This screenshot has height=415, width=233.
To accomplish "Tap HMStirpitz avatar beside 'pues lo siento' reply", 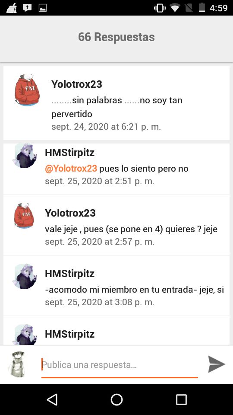I will click(x=25, y=156).
